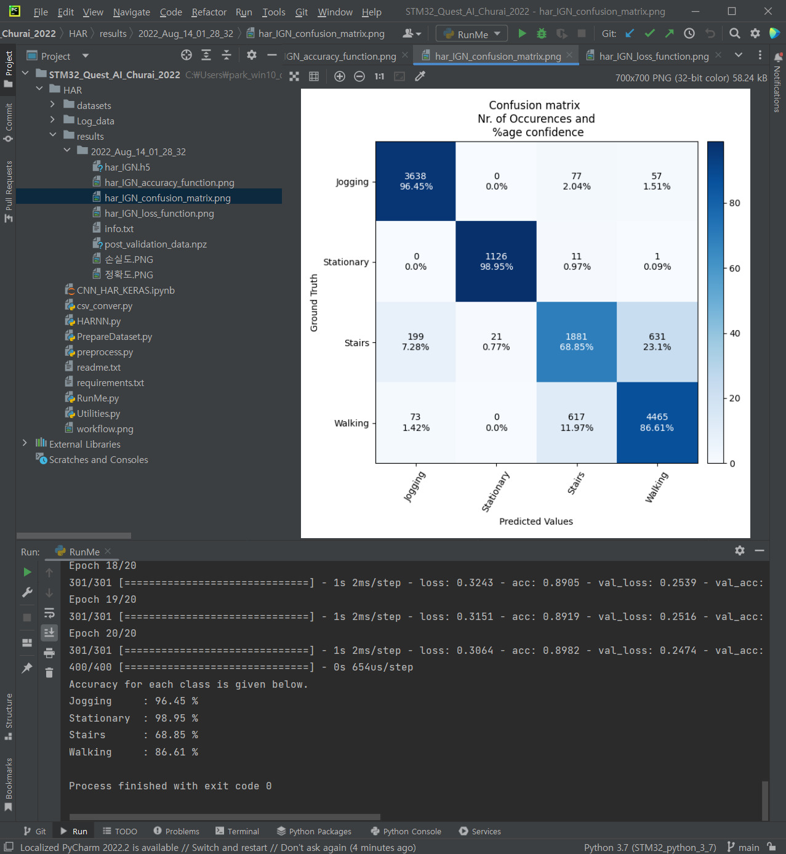786x854 pixels.
Task: Open Search Everywhere magnifier icon
Action: pos(734,34)
